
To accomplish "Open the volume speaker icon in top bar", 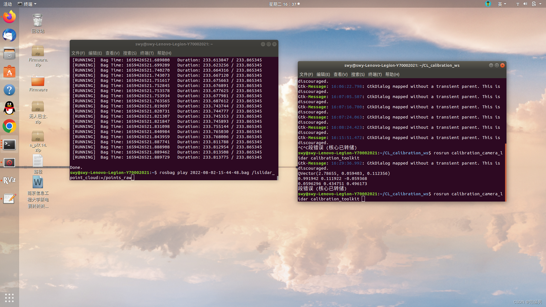I will [525, 4].
